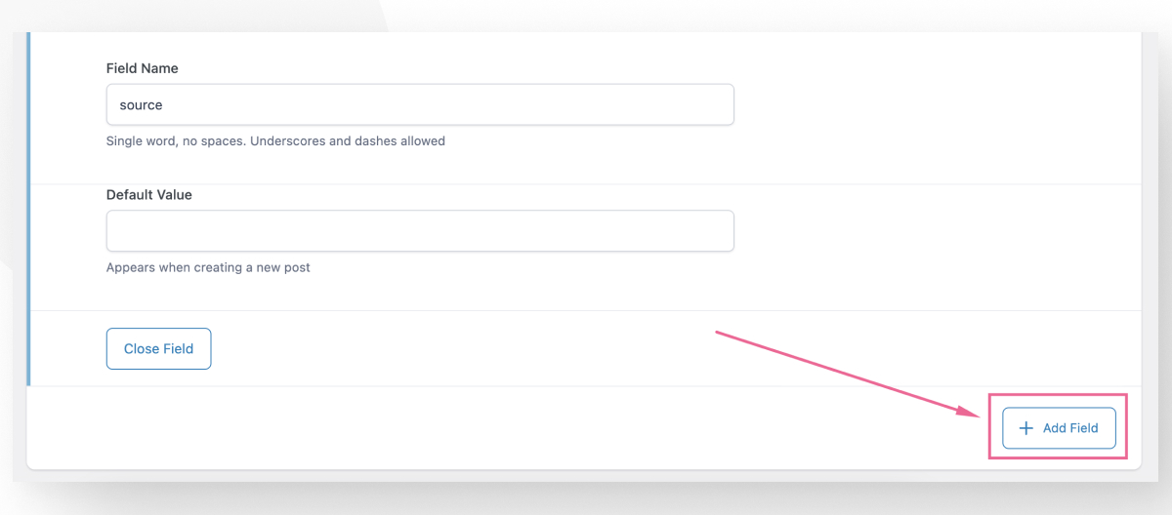Click the Default Value label
Image resolution: width=1172 pixels, height=515 pixels.
coord(148,194)
